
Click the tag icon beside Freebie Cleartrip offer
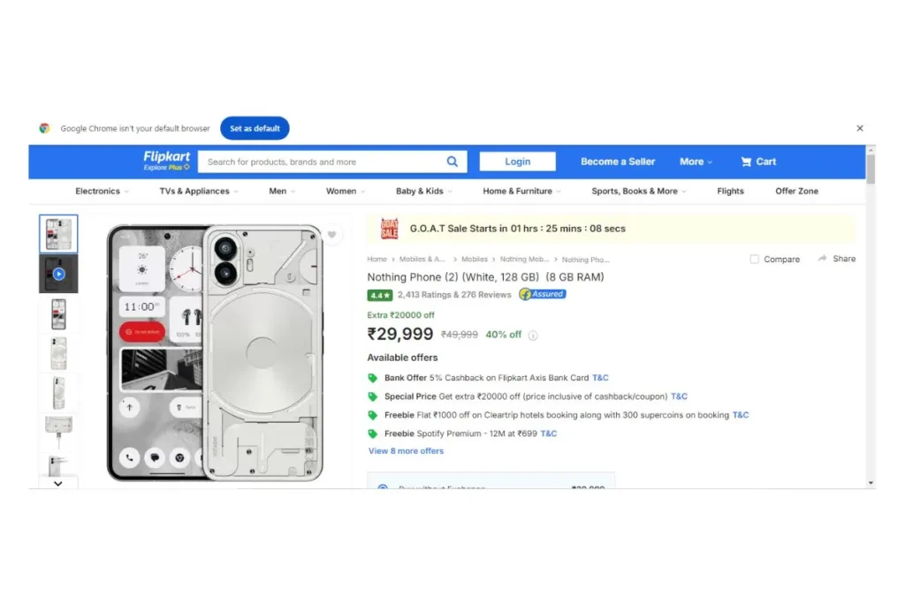click(373, 415)
